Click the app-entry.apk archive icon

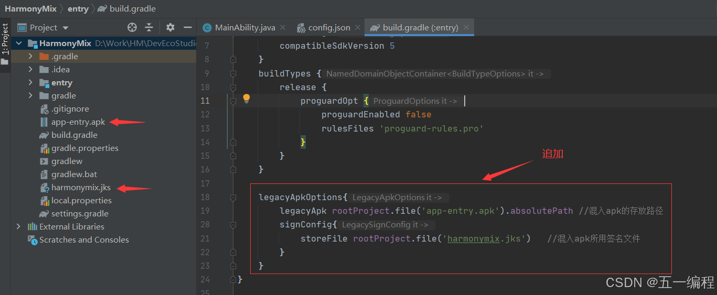44,122
